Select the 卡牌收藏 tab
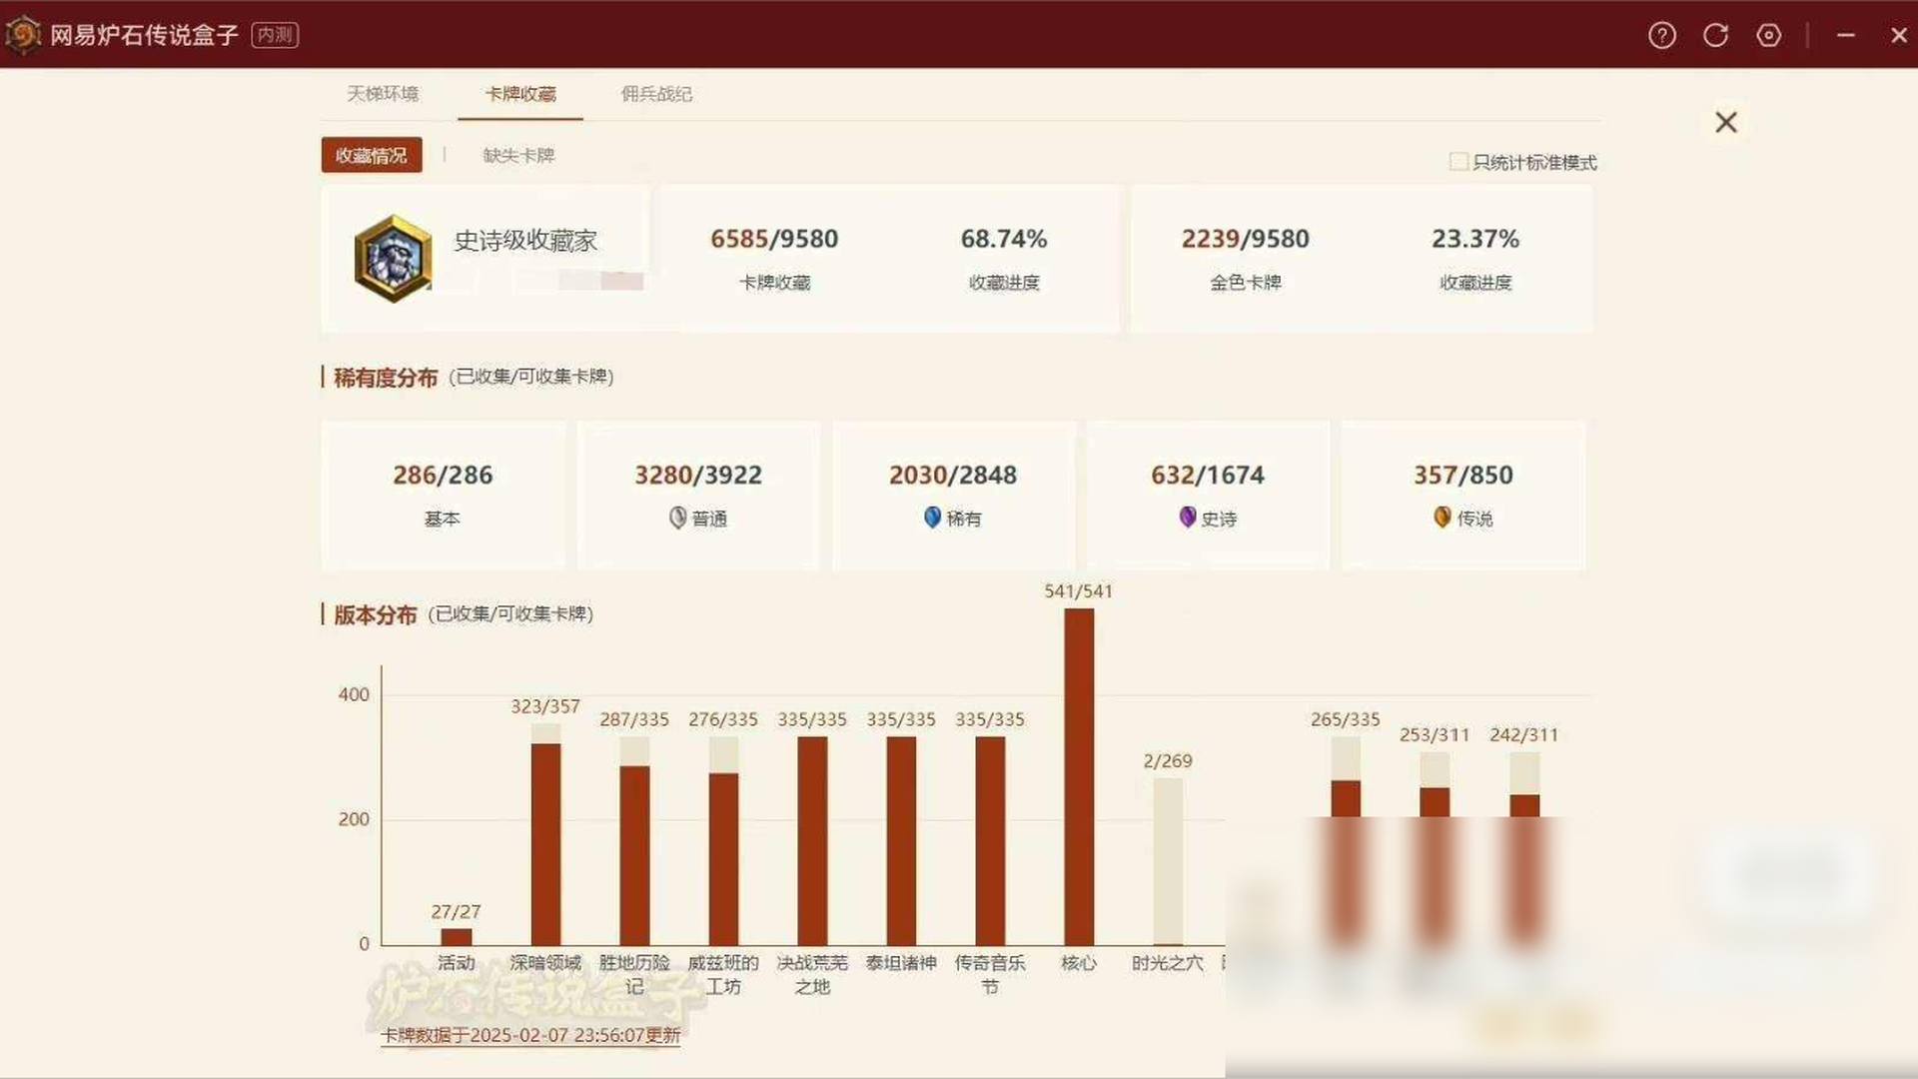 point(520,94)
